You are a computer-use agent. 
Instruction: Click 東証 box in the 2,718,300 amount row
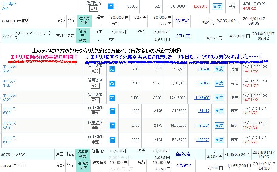[95, 86]
